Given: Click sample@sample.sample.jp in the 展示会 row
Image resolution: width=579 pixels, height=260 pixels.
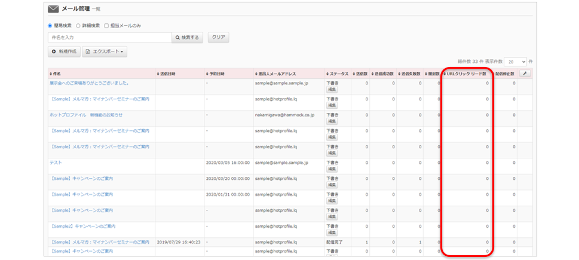Looking at the screenshot, I should tap(281, 83).
